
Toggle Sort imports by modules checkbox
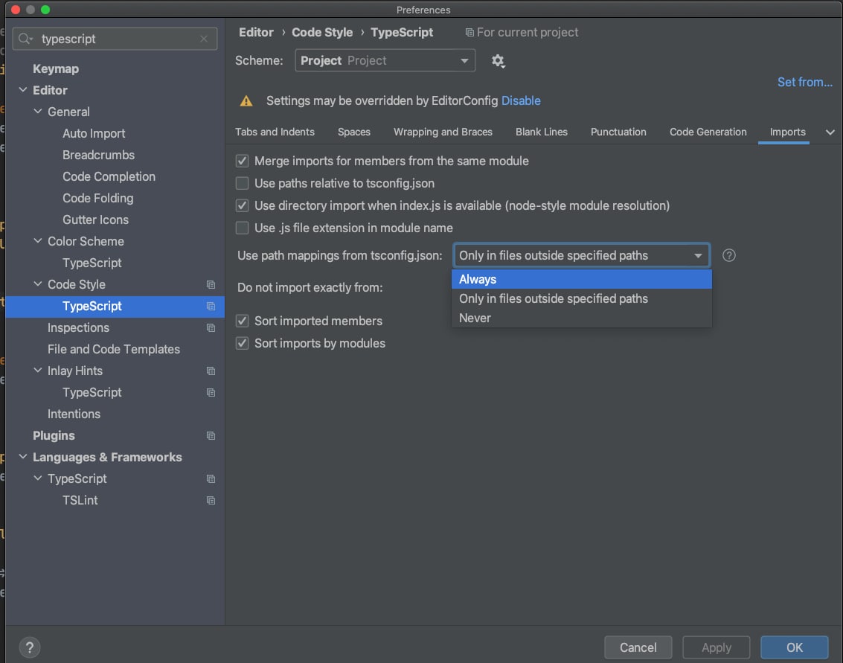(243, 343)
